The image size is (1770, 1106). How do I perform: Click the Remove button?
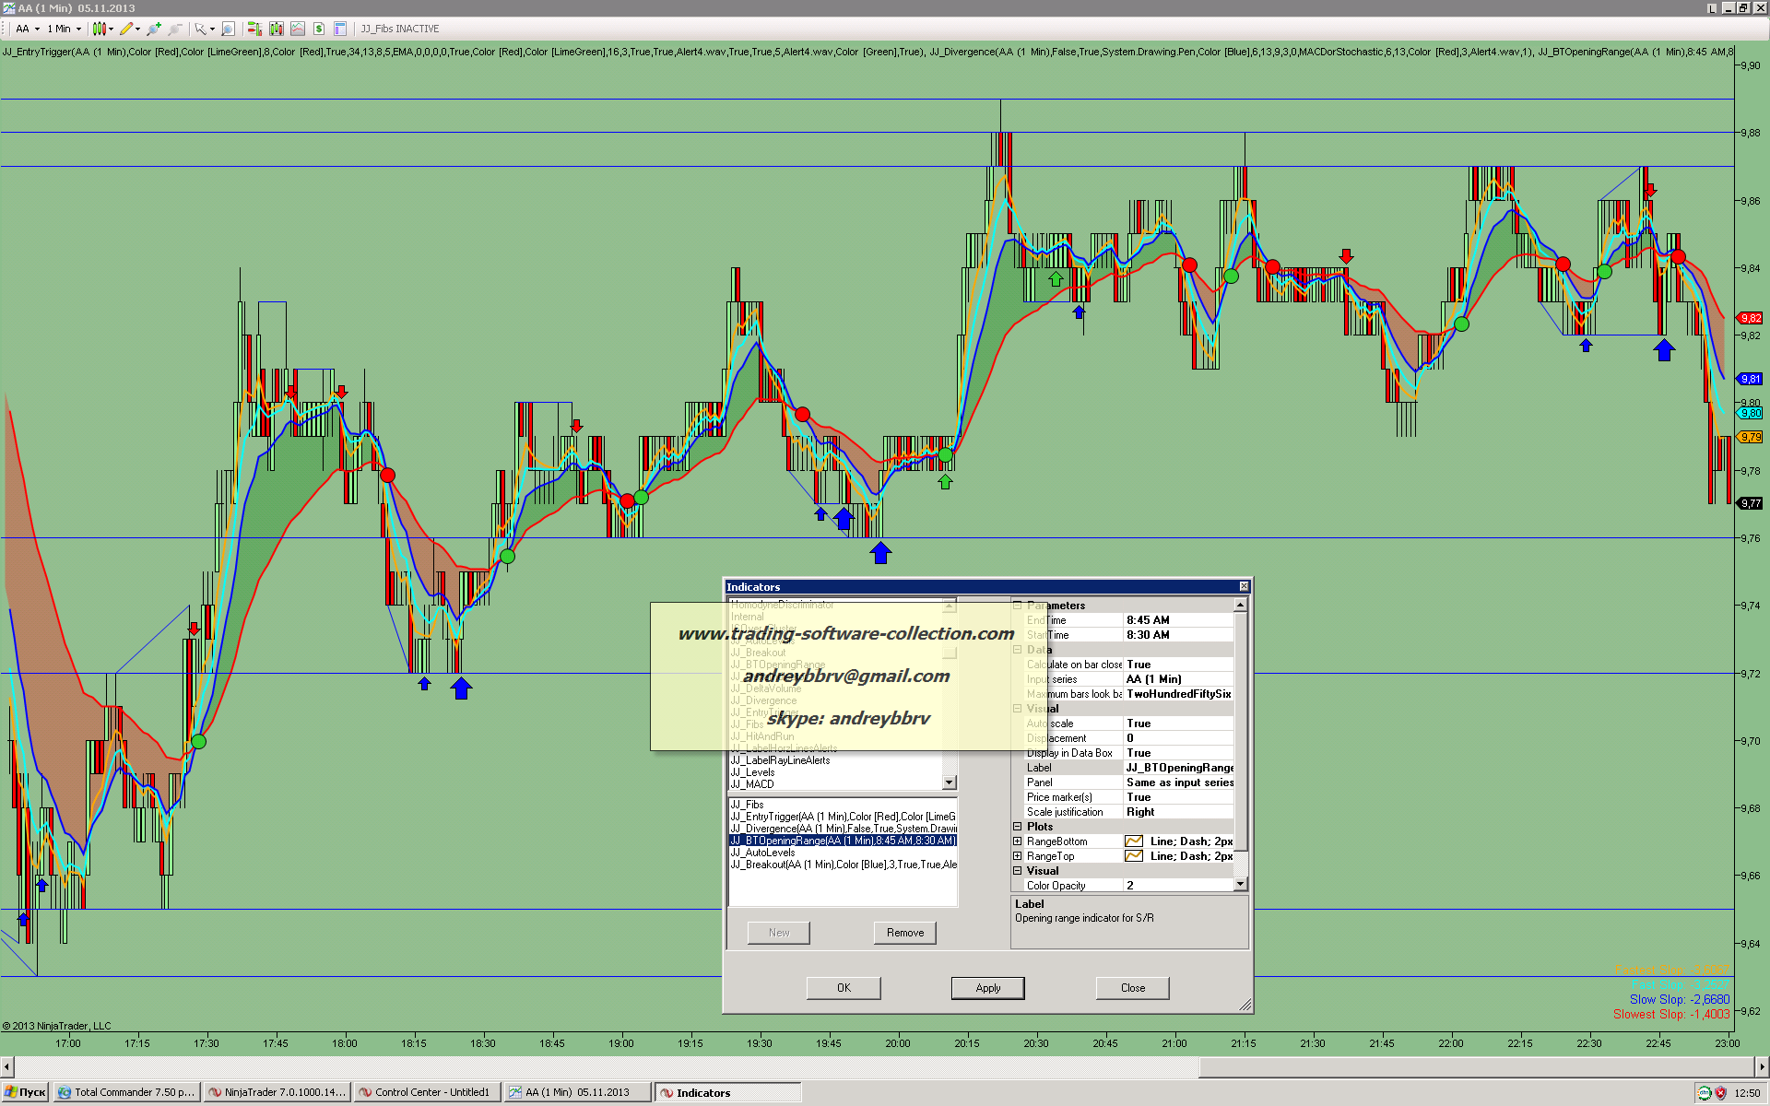coord(904,933)
